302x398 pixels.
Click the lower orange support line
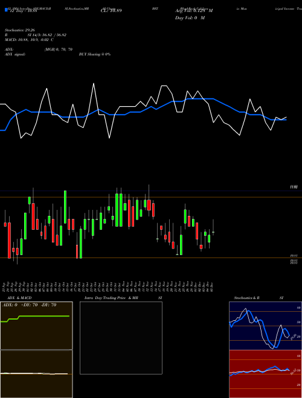[151, 258]
